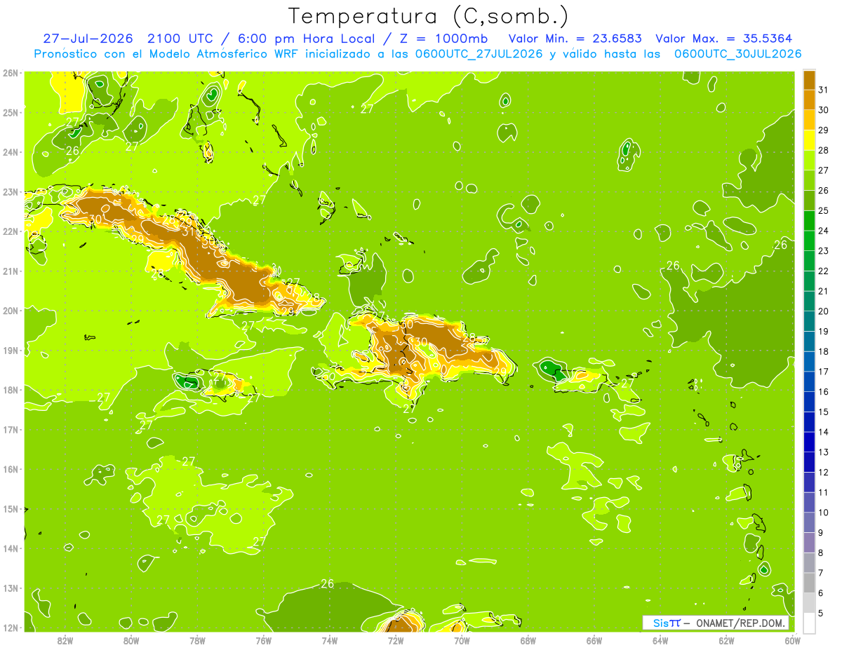Click the "60W" longitude axis label

pyautogui.click(x=792, y=639)
